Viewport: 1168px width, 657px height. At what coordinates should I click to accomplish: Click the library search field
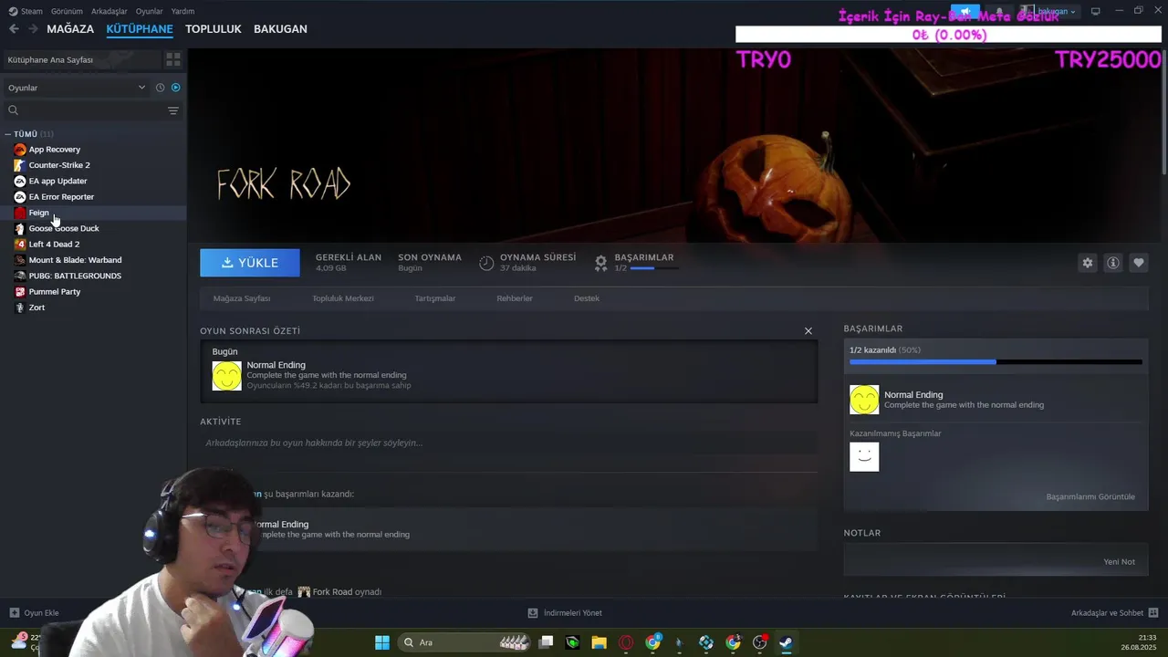(84, 110)
